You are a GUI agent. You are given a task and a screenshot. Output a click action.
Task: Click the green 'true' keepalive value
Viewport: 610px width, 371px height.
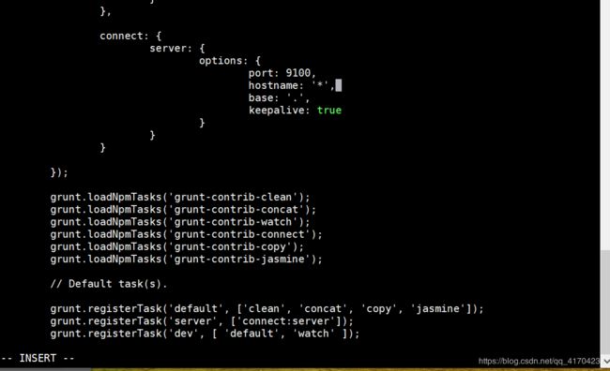coord(329,111)
